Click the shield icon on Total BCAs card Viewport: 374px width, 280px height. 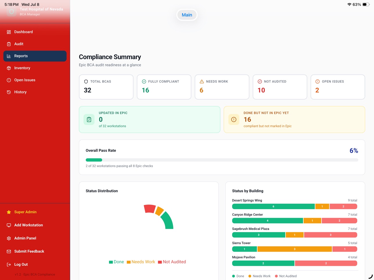86,82
